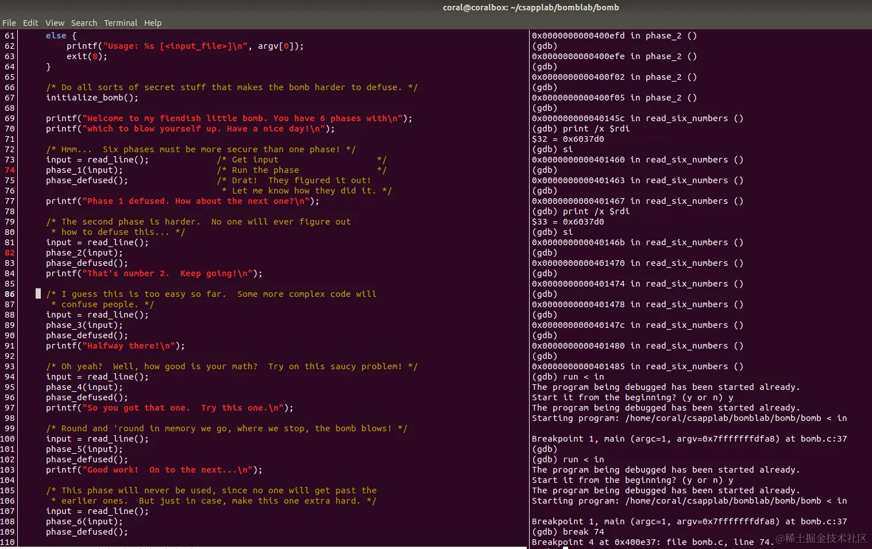
Task: Open the Edit menu
Action: point(30,23)
